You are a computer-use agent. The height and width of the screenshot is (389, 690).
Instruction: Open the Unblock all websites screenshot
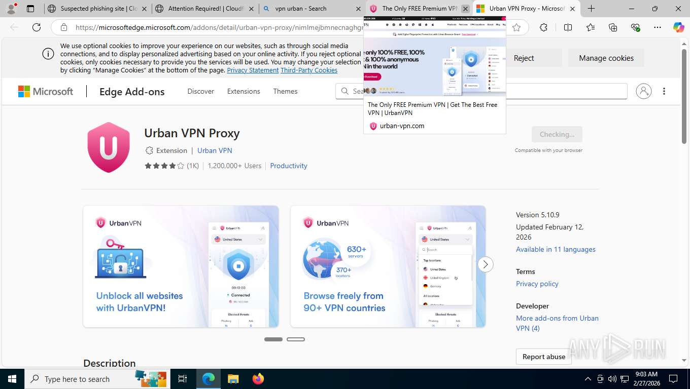pyautogui.click(x=181, y=266)
